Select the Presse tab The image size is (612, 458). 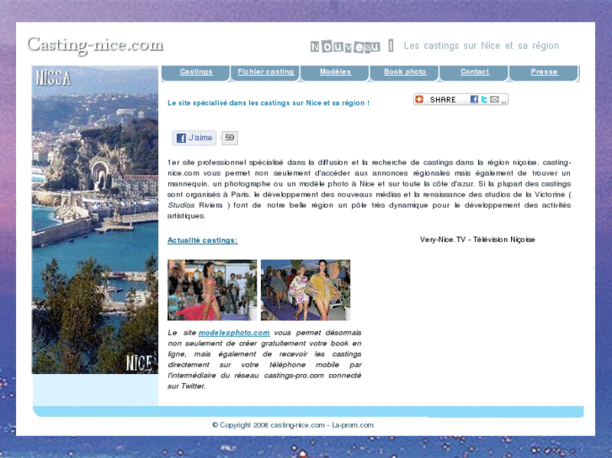coord(544,72)
